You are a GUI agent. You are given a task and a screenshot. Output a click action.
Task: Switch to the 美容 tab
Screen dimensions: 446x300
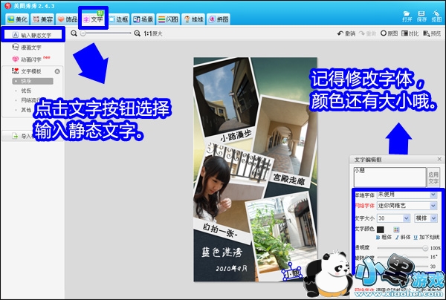pyautogui.click(x=42, y=19)
